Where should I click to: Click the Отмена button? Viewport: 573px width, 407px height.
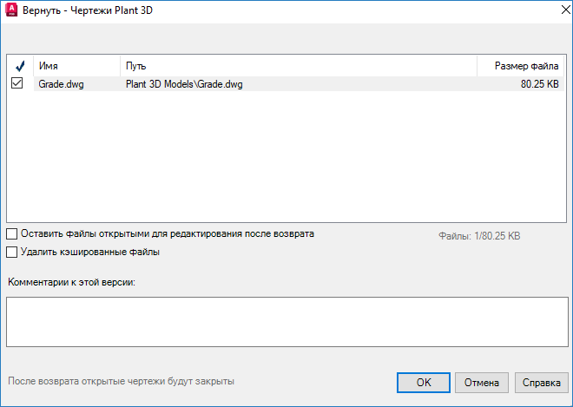[x=481, y=382]
